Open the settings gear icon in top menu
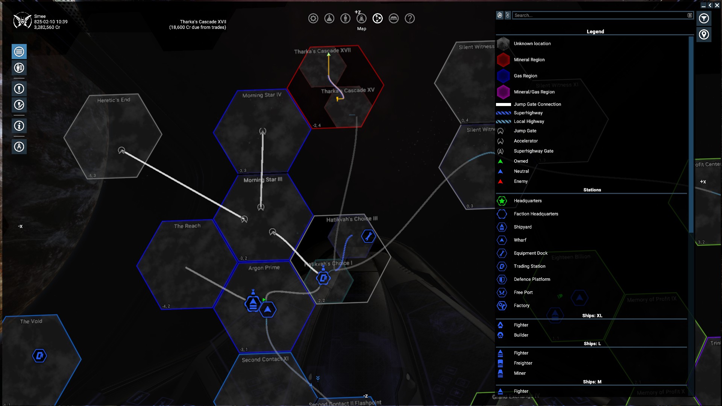The height and width of the screenshot is (406, 722). pos(313,18)
